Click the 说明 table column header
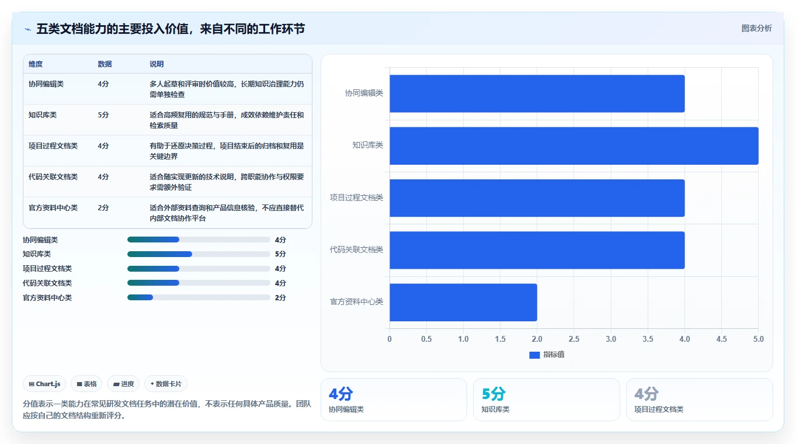 click(157, 64)
